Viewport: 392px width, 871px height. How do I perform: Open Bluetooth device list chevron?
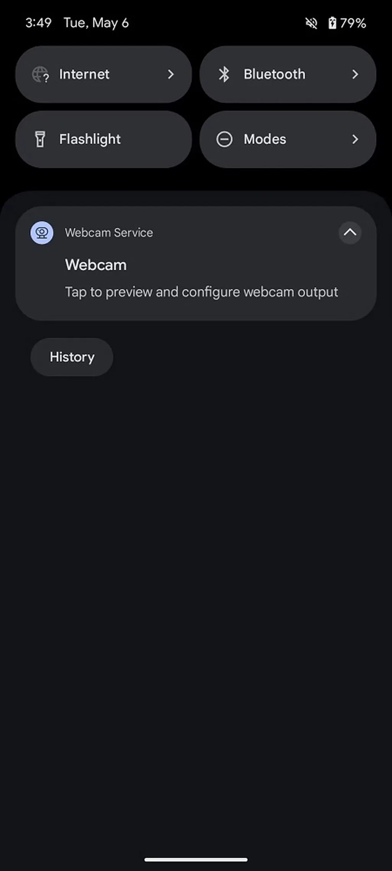pyautogui.click(x=355, y=74)
